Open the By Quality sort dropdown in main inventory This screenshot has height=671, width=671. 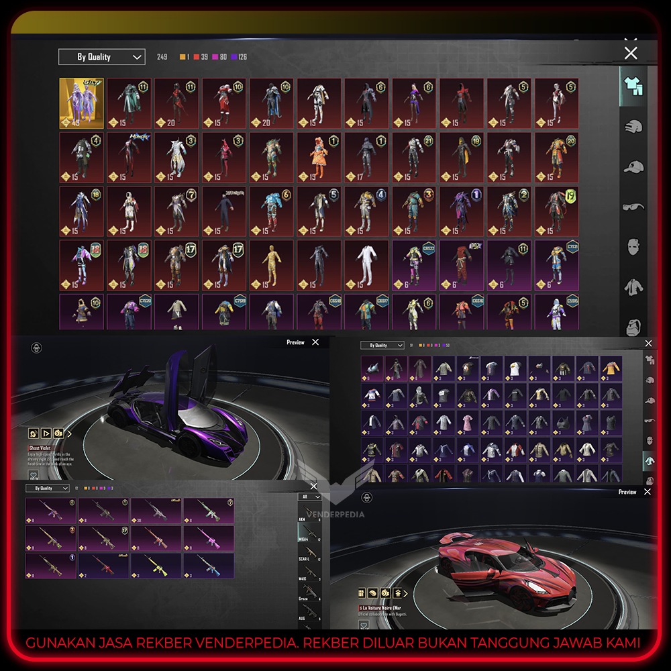coord(102,56)
